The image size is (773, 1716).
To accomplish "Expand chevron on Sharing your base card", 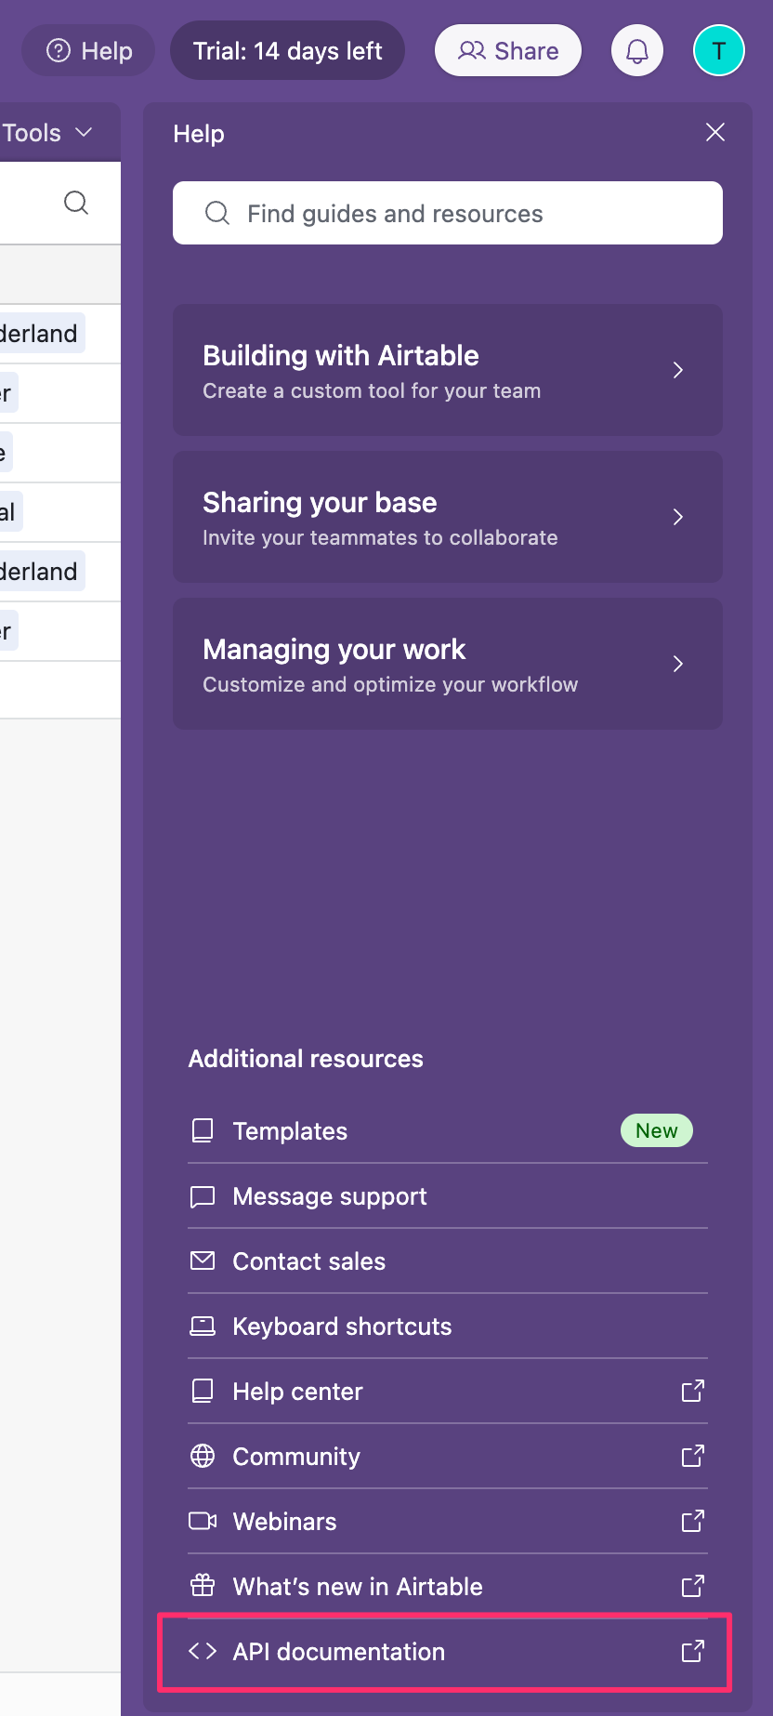I will click(x=678, y=517).
